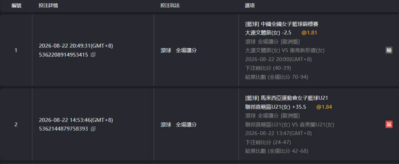
Task: Open the 中國全國女子籃球錦標賽 league title
Action: click(x=290, y=24)
